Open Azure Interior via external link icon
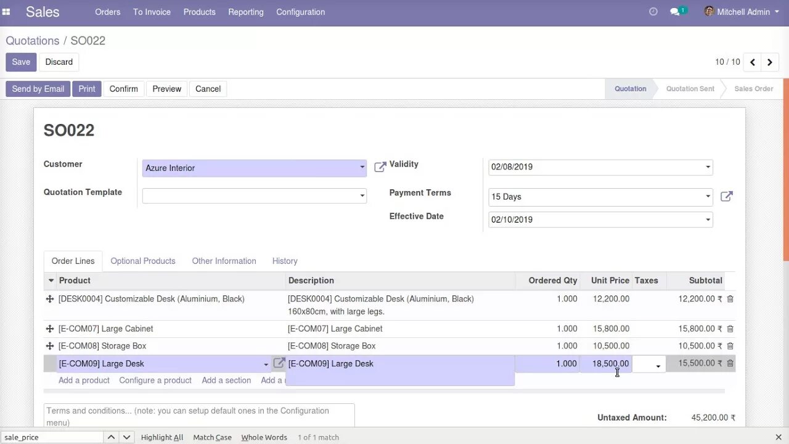The image size is (789, 444). pyautogui.click(x=380, y=166)
